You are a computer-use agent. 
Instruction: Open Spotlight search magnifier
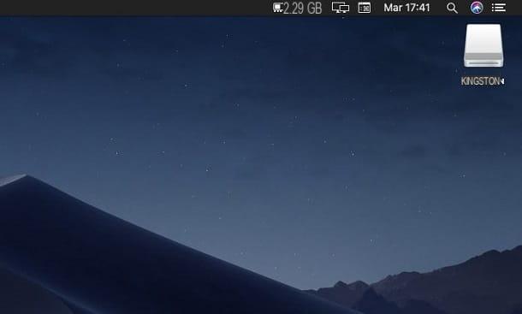(452, 8)
